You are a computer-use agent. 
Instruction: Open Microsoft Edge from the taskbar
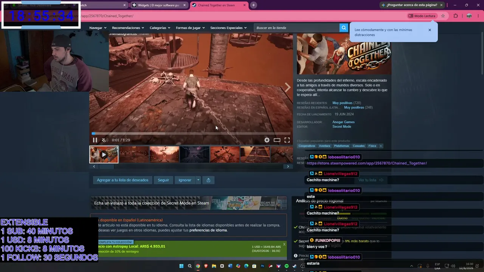(246, 266)
